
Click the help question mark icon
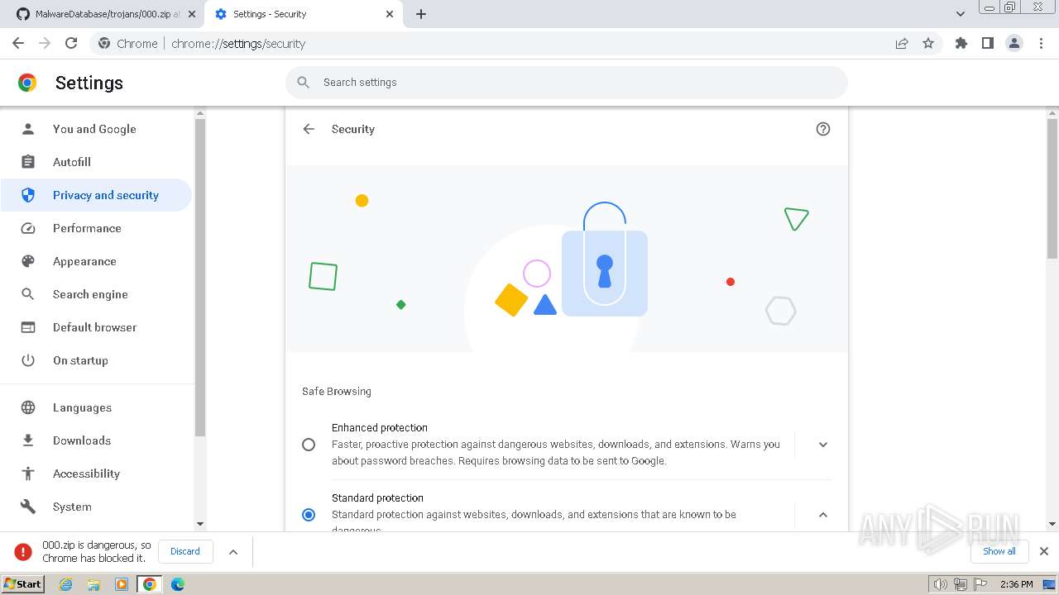[822, 129]
